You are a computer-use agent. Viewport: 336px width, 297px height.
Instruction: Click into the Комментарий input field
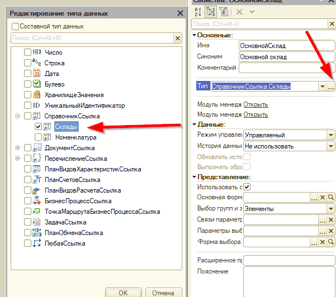287,68
